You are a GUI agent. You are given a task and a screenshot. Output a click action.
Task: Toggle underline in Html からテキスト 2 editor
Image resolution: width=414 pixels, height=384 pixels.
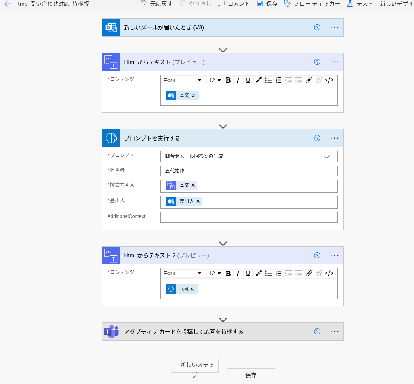tap(248, 274)
